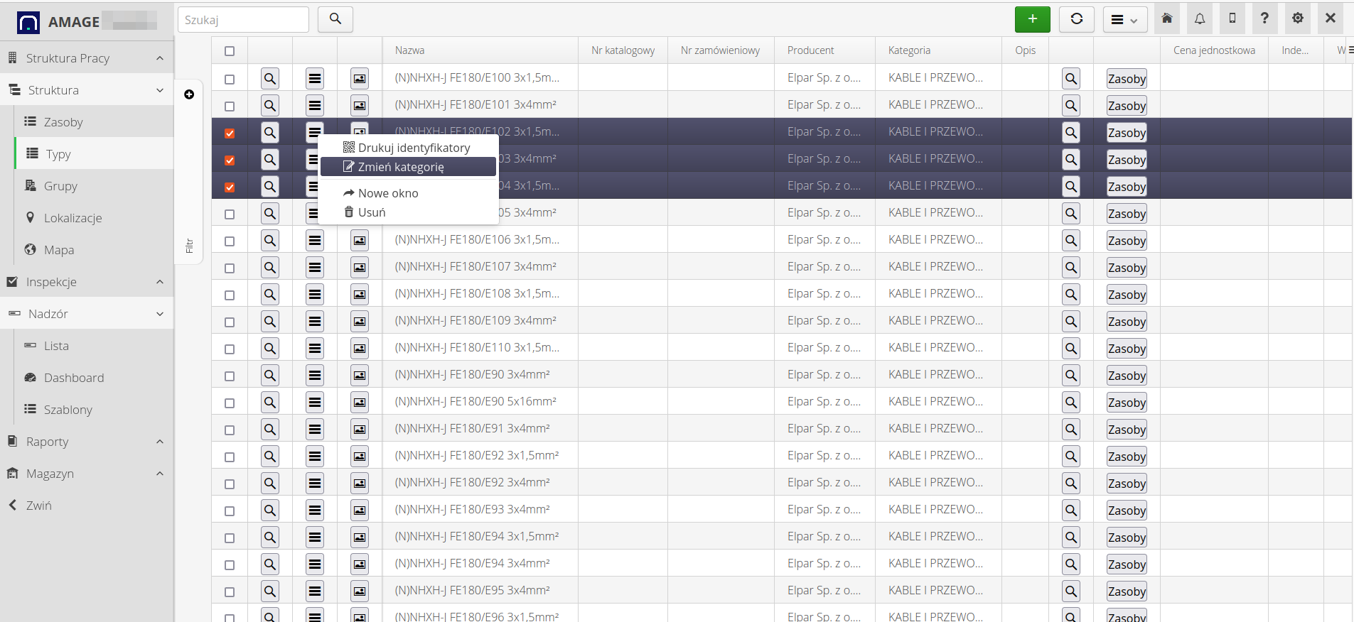Open image icon for the E107 3x4mm² row

(360, 268)
